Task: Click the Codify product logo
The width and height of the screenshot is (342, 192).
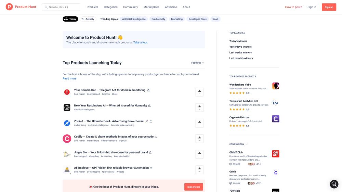Action: click(x=67, y=138)
